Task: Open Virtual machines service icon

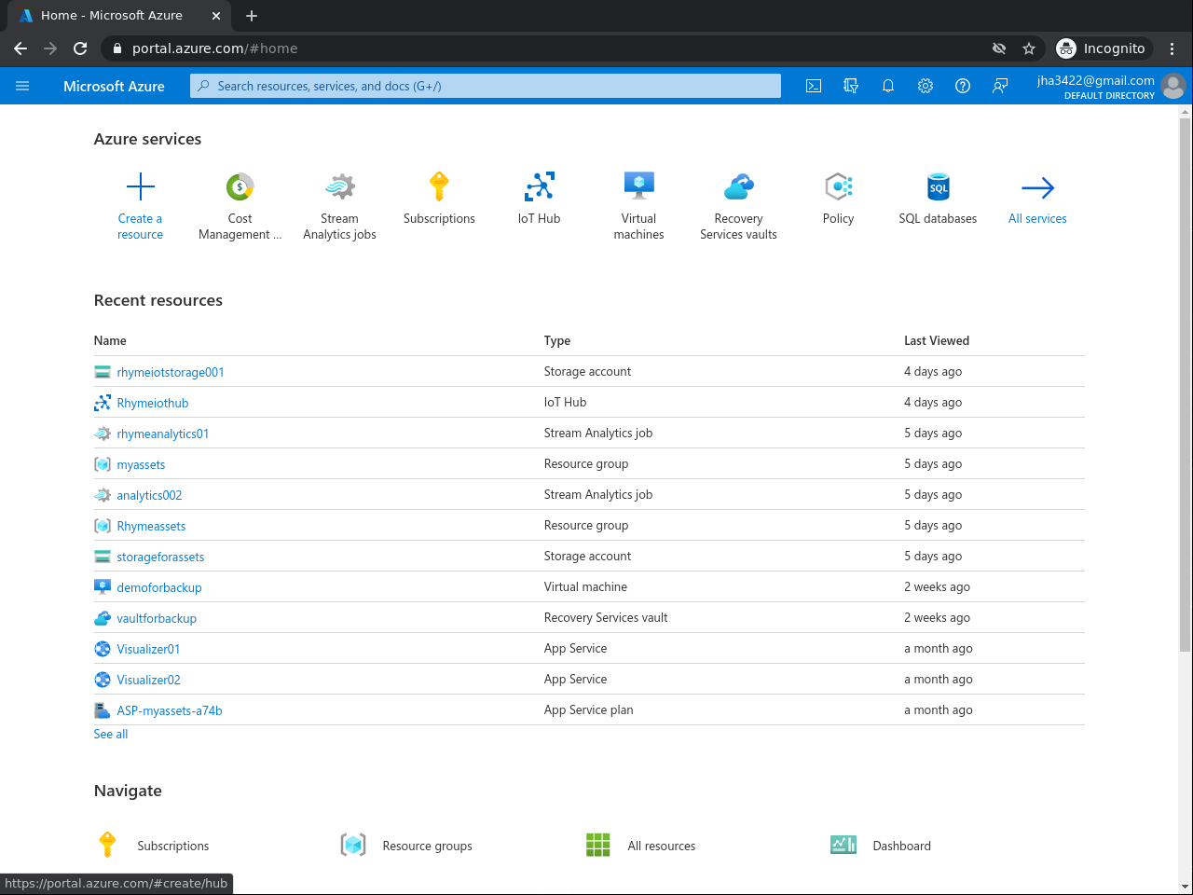Action: pyautogui.click(x=638, y=186)
